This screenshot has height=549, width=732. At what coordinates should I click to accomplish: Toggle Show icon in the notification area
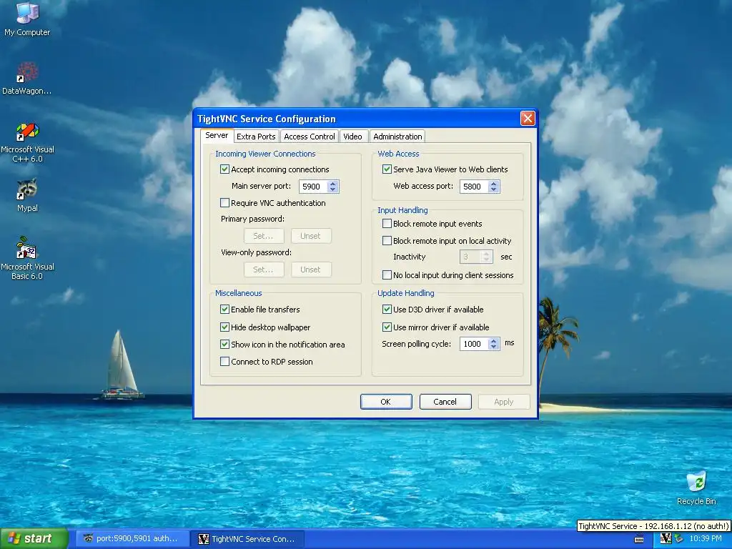tap(224, 345)
